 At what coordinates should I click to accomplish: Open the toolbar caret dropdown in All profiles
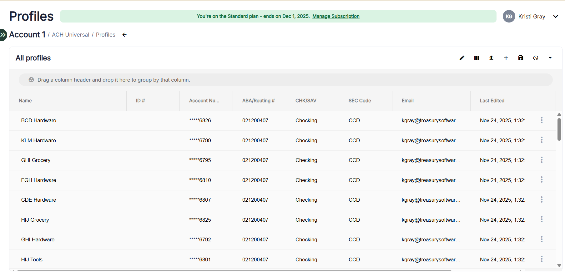tap(550, 58)
